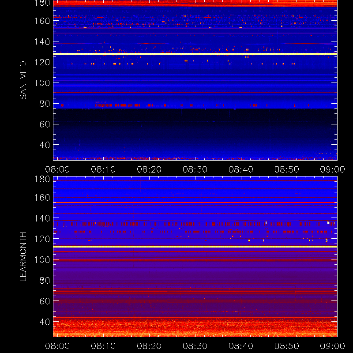Click 08:30 time label under Learmonth plot
The width and height of the screenshot is (353, 353).
coord(195,346)
